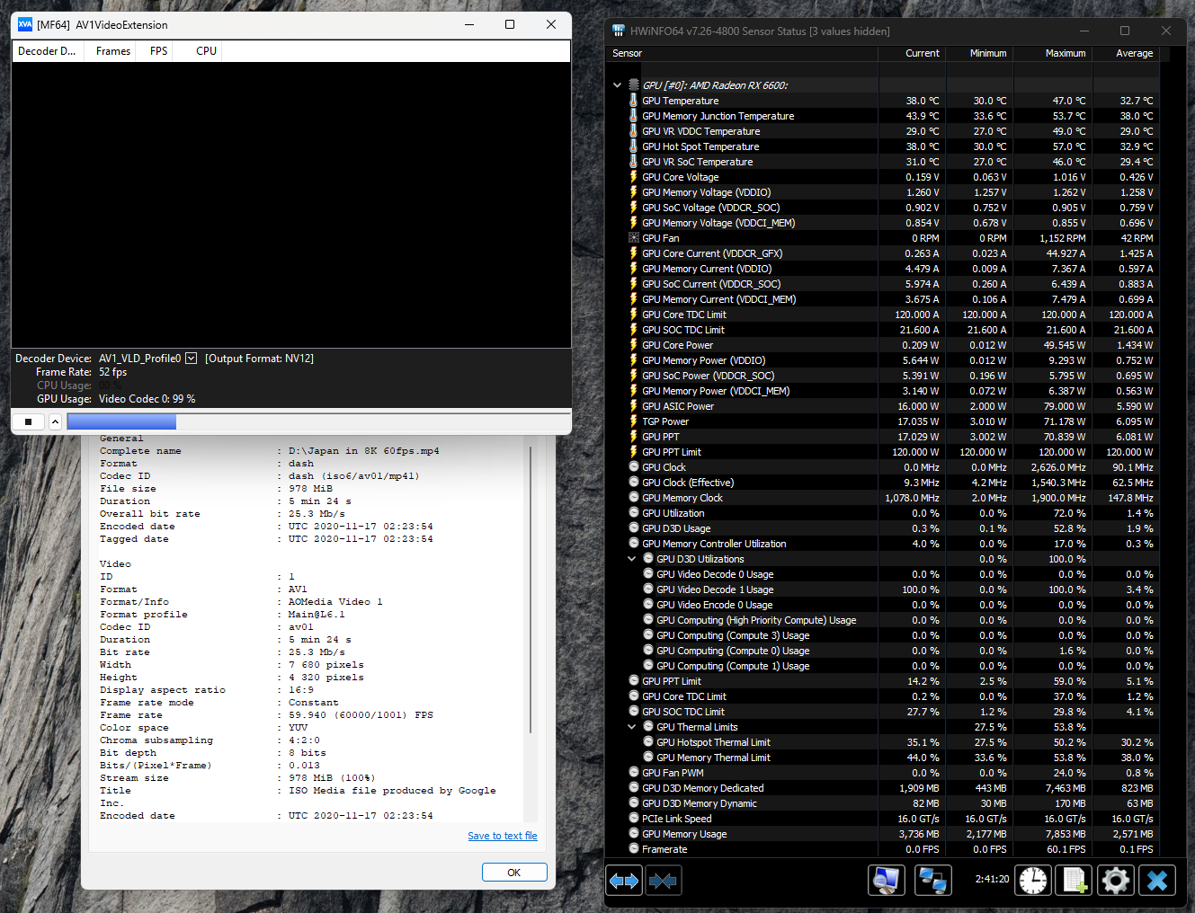Click the round icon beside GPU Memory Usage
Screen dimensions: 1195x913
[x=633, y=834]
